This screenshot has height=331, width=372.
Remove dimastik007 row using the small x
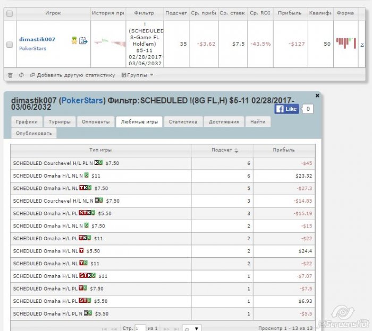(362, 44)
